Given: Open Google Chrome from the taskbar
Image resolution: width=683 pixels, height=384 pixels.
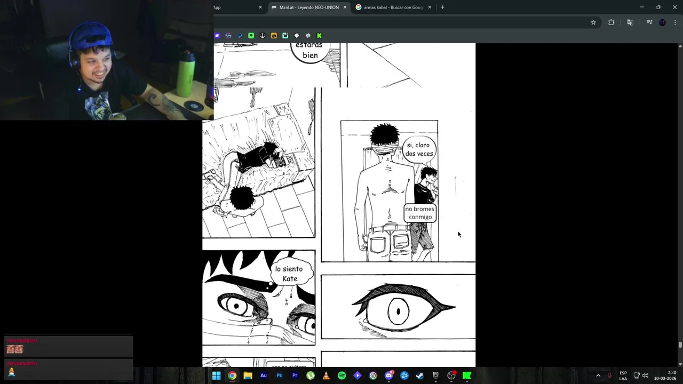Looking at the screenshot, I should (232, 375).
